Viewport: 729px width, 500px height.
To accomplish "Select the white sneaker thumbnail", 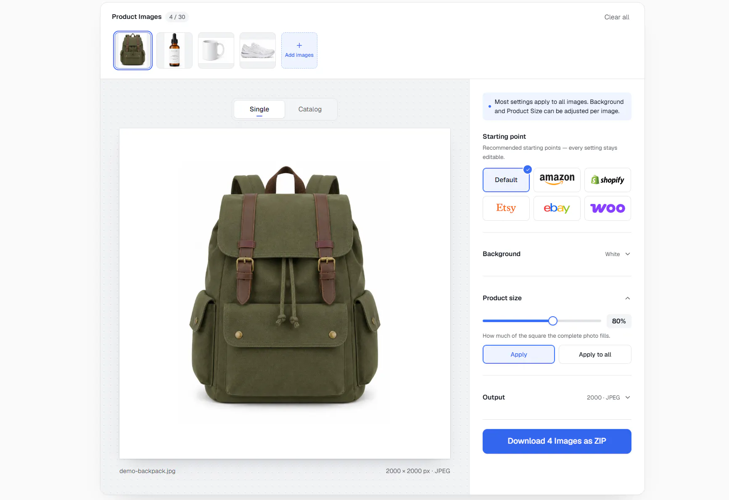I will pos(258,50).
